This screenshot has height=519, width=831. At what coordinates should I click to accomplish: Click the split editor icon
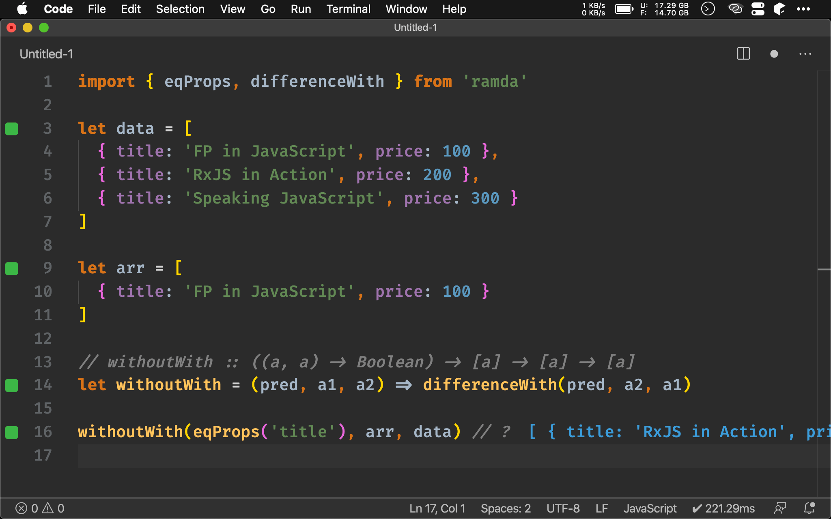743,54
